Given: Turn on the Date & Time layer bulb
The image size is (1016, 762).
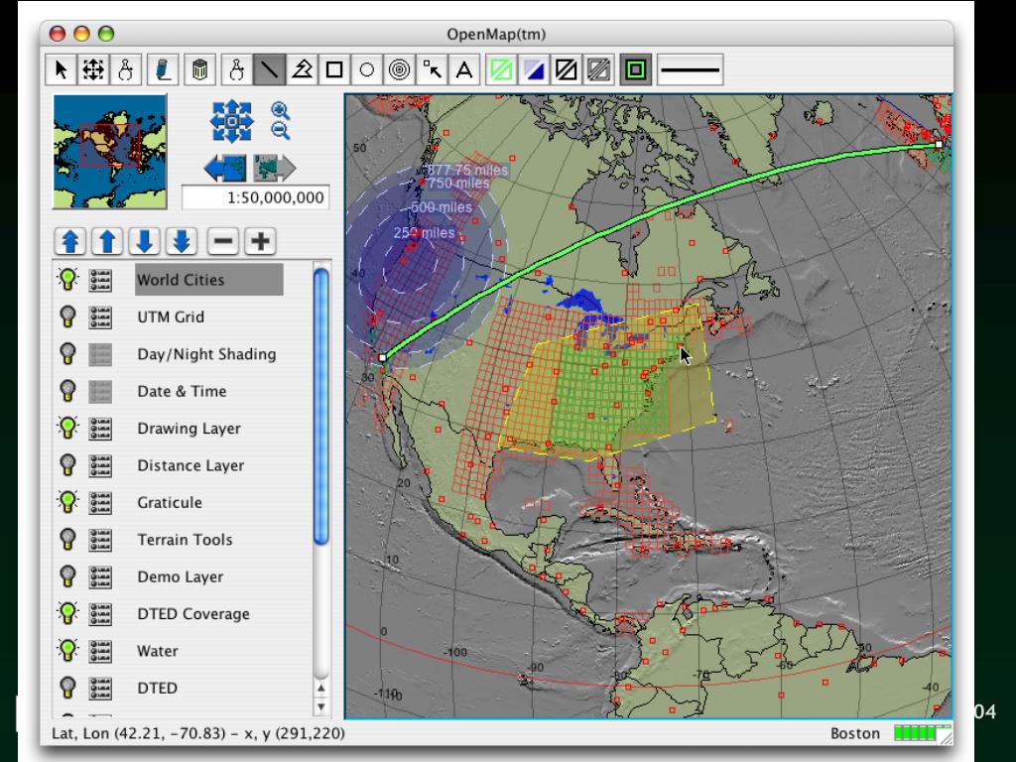Looking at the screenshot, I should (x=67, y=391).
